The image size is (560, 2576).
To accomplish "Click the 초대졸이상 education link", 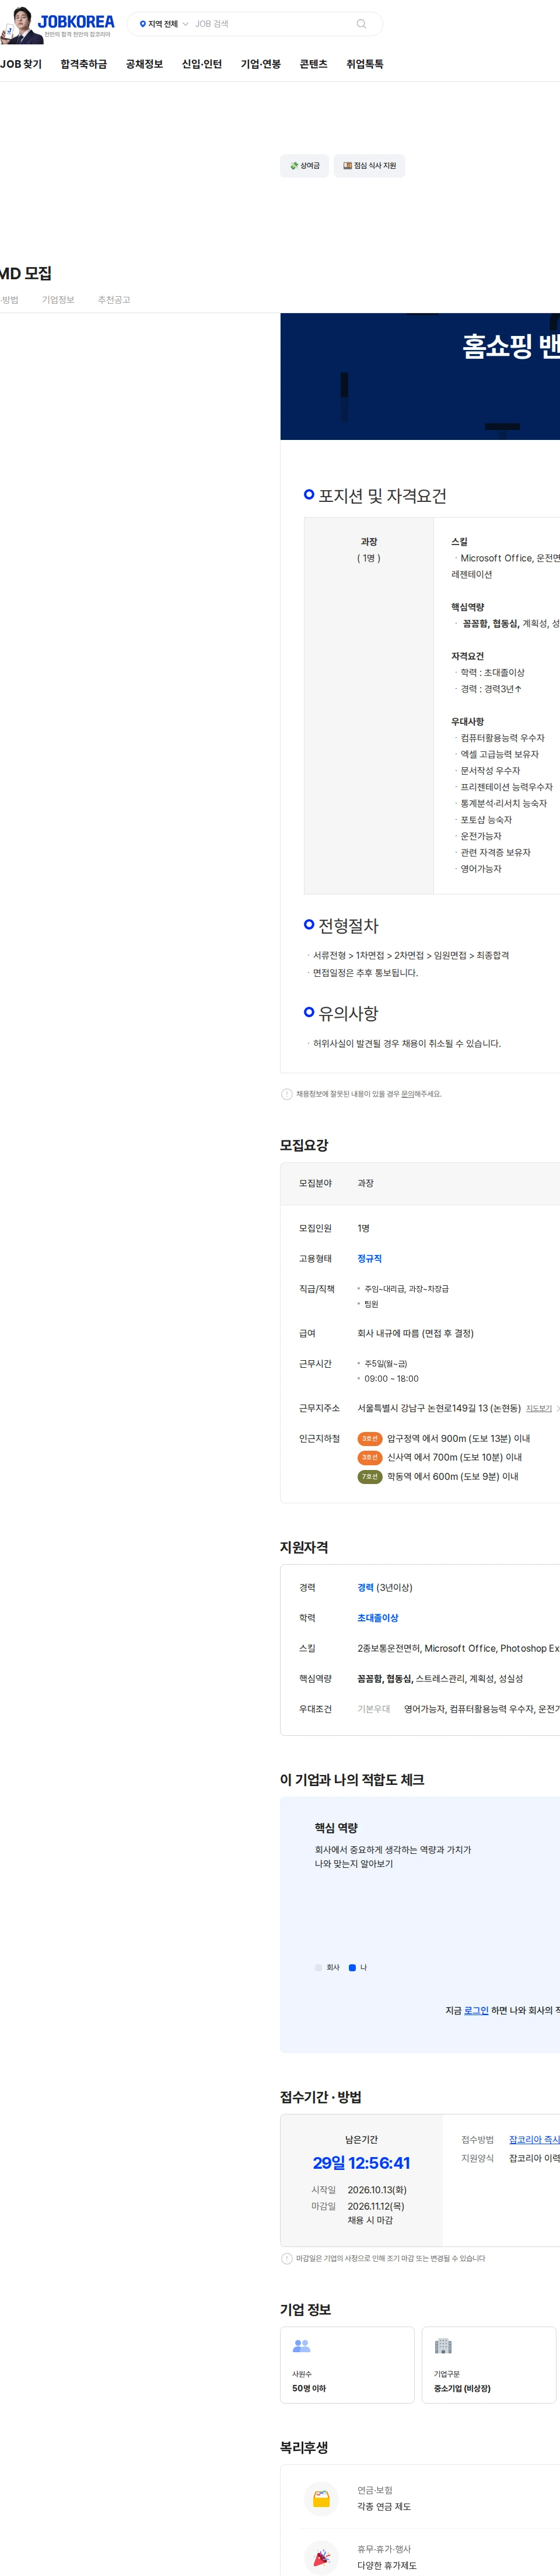I will pos(377,1618).
